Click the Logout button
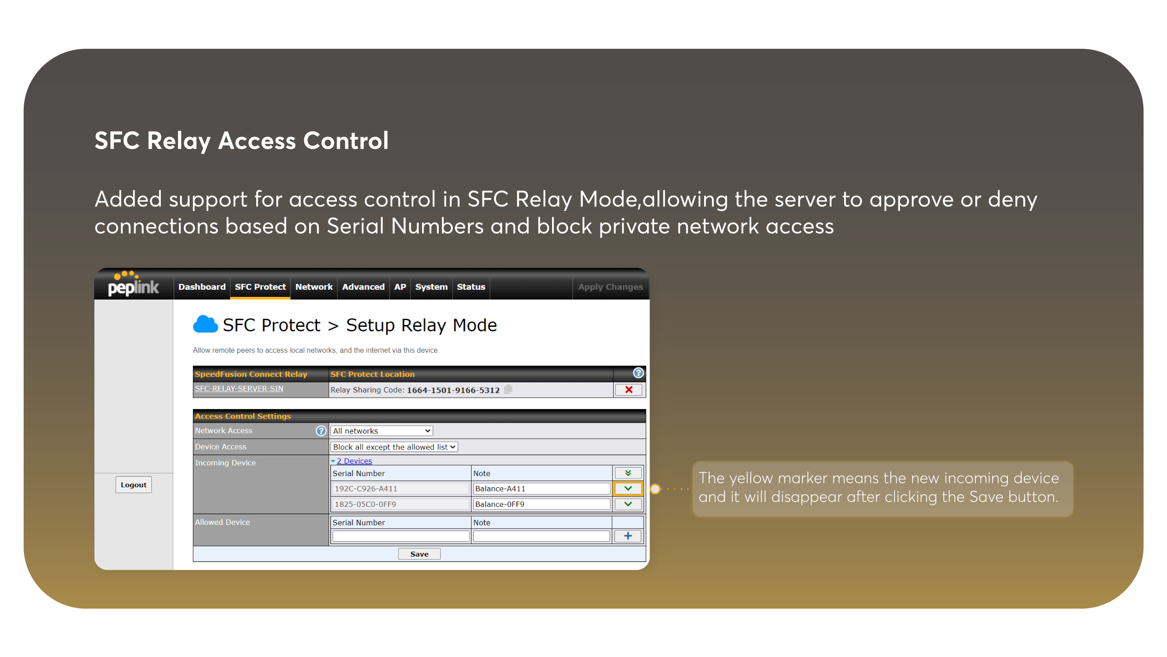This screenshot has width=1167, height=657. [134, 484]
